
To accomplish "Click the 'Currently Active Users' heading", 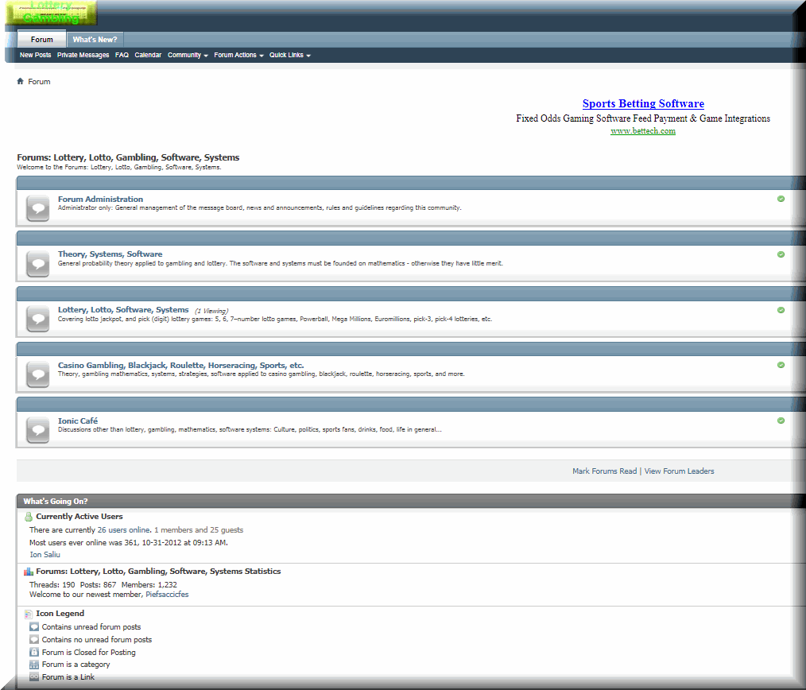I will point(79,516).
